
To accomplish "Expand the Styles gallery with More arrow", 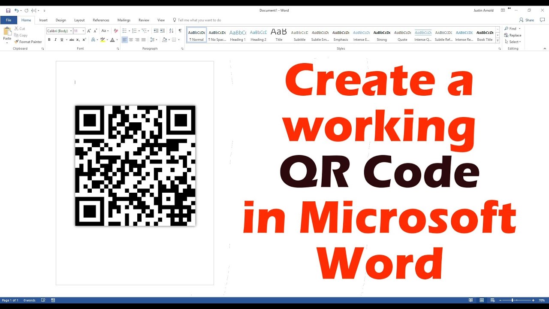I will click(x=498, y=41).
